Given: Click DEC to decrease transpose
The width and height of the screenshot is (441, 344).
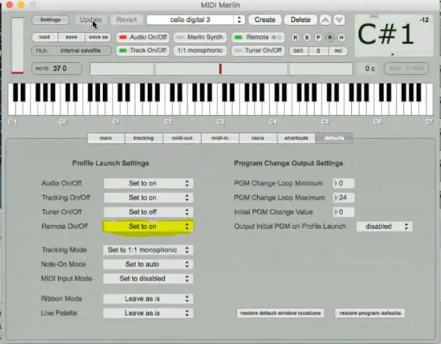Looking at the screenshot, I should coord(298,51).
